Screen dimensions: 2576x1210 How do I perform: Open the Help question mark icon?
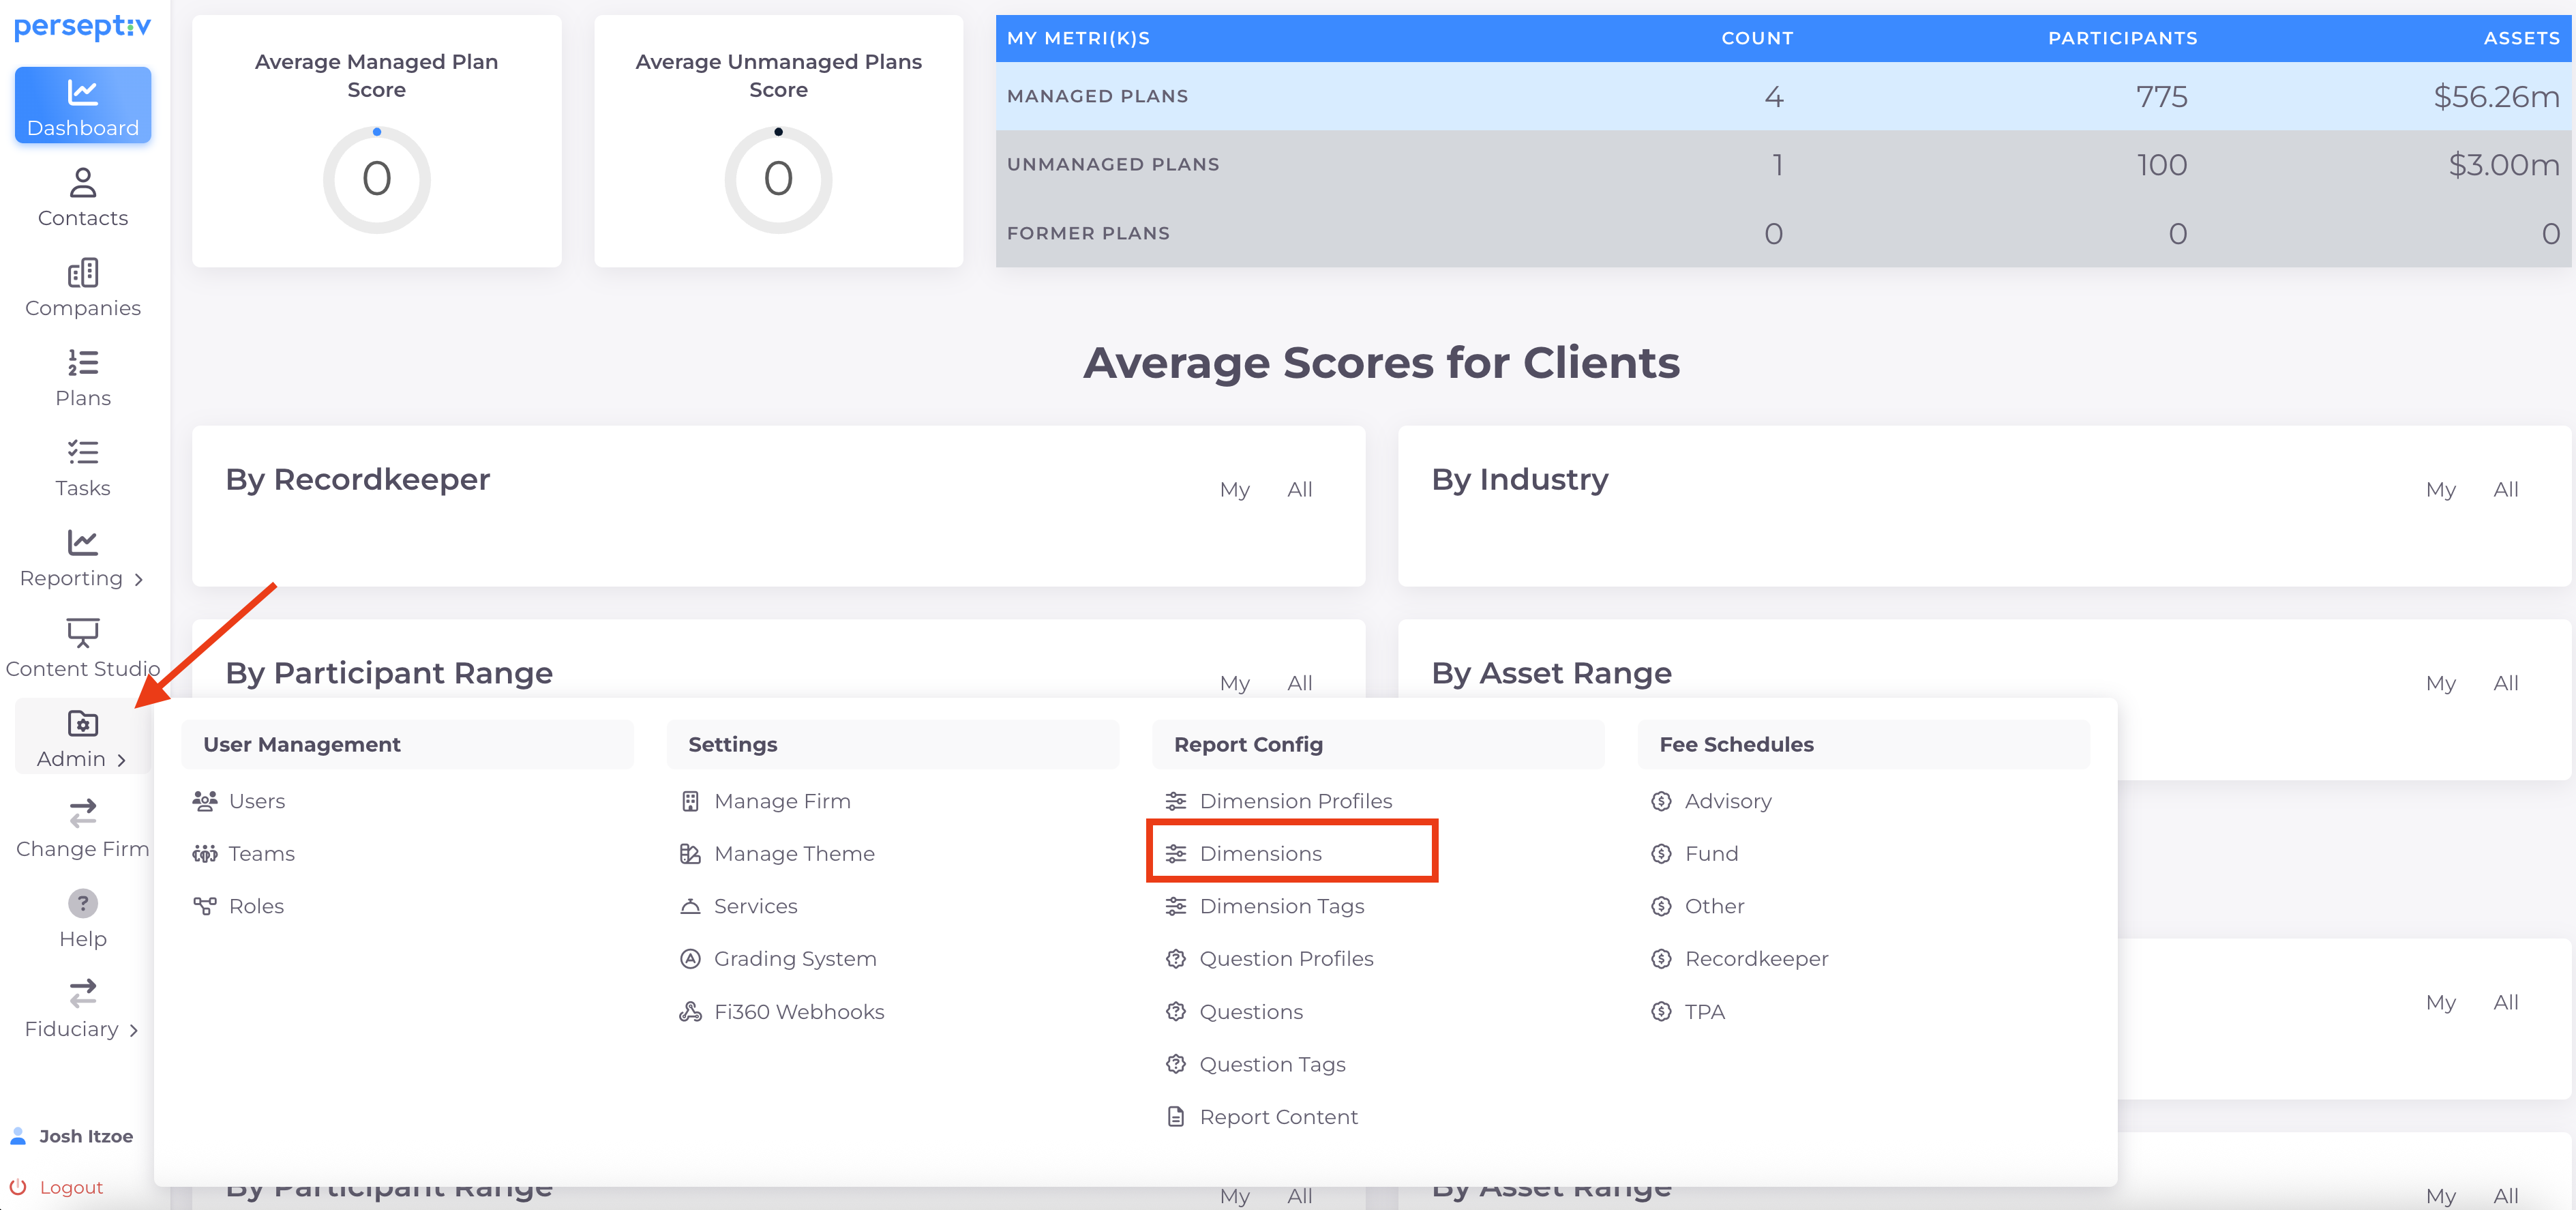point(82,903)
